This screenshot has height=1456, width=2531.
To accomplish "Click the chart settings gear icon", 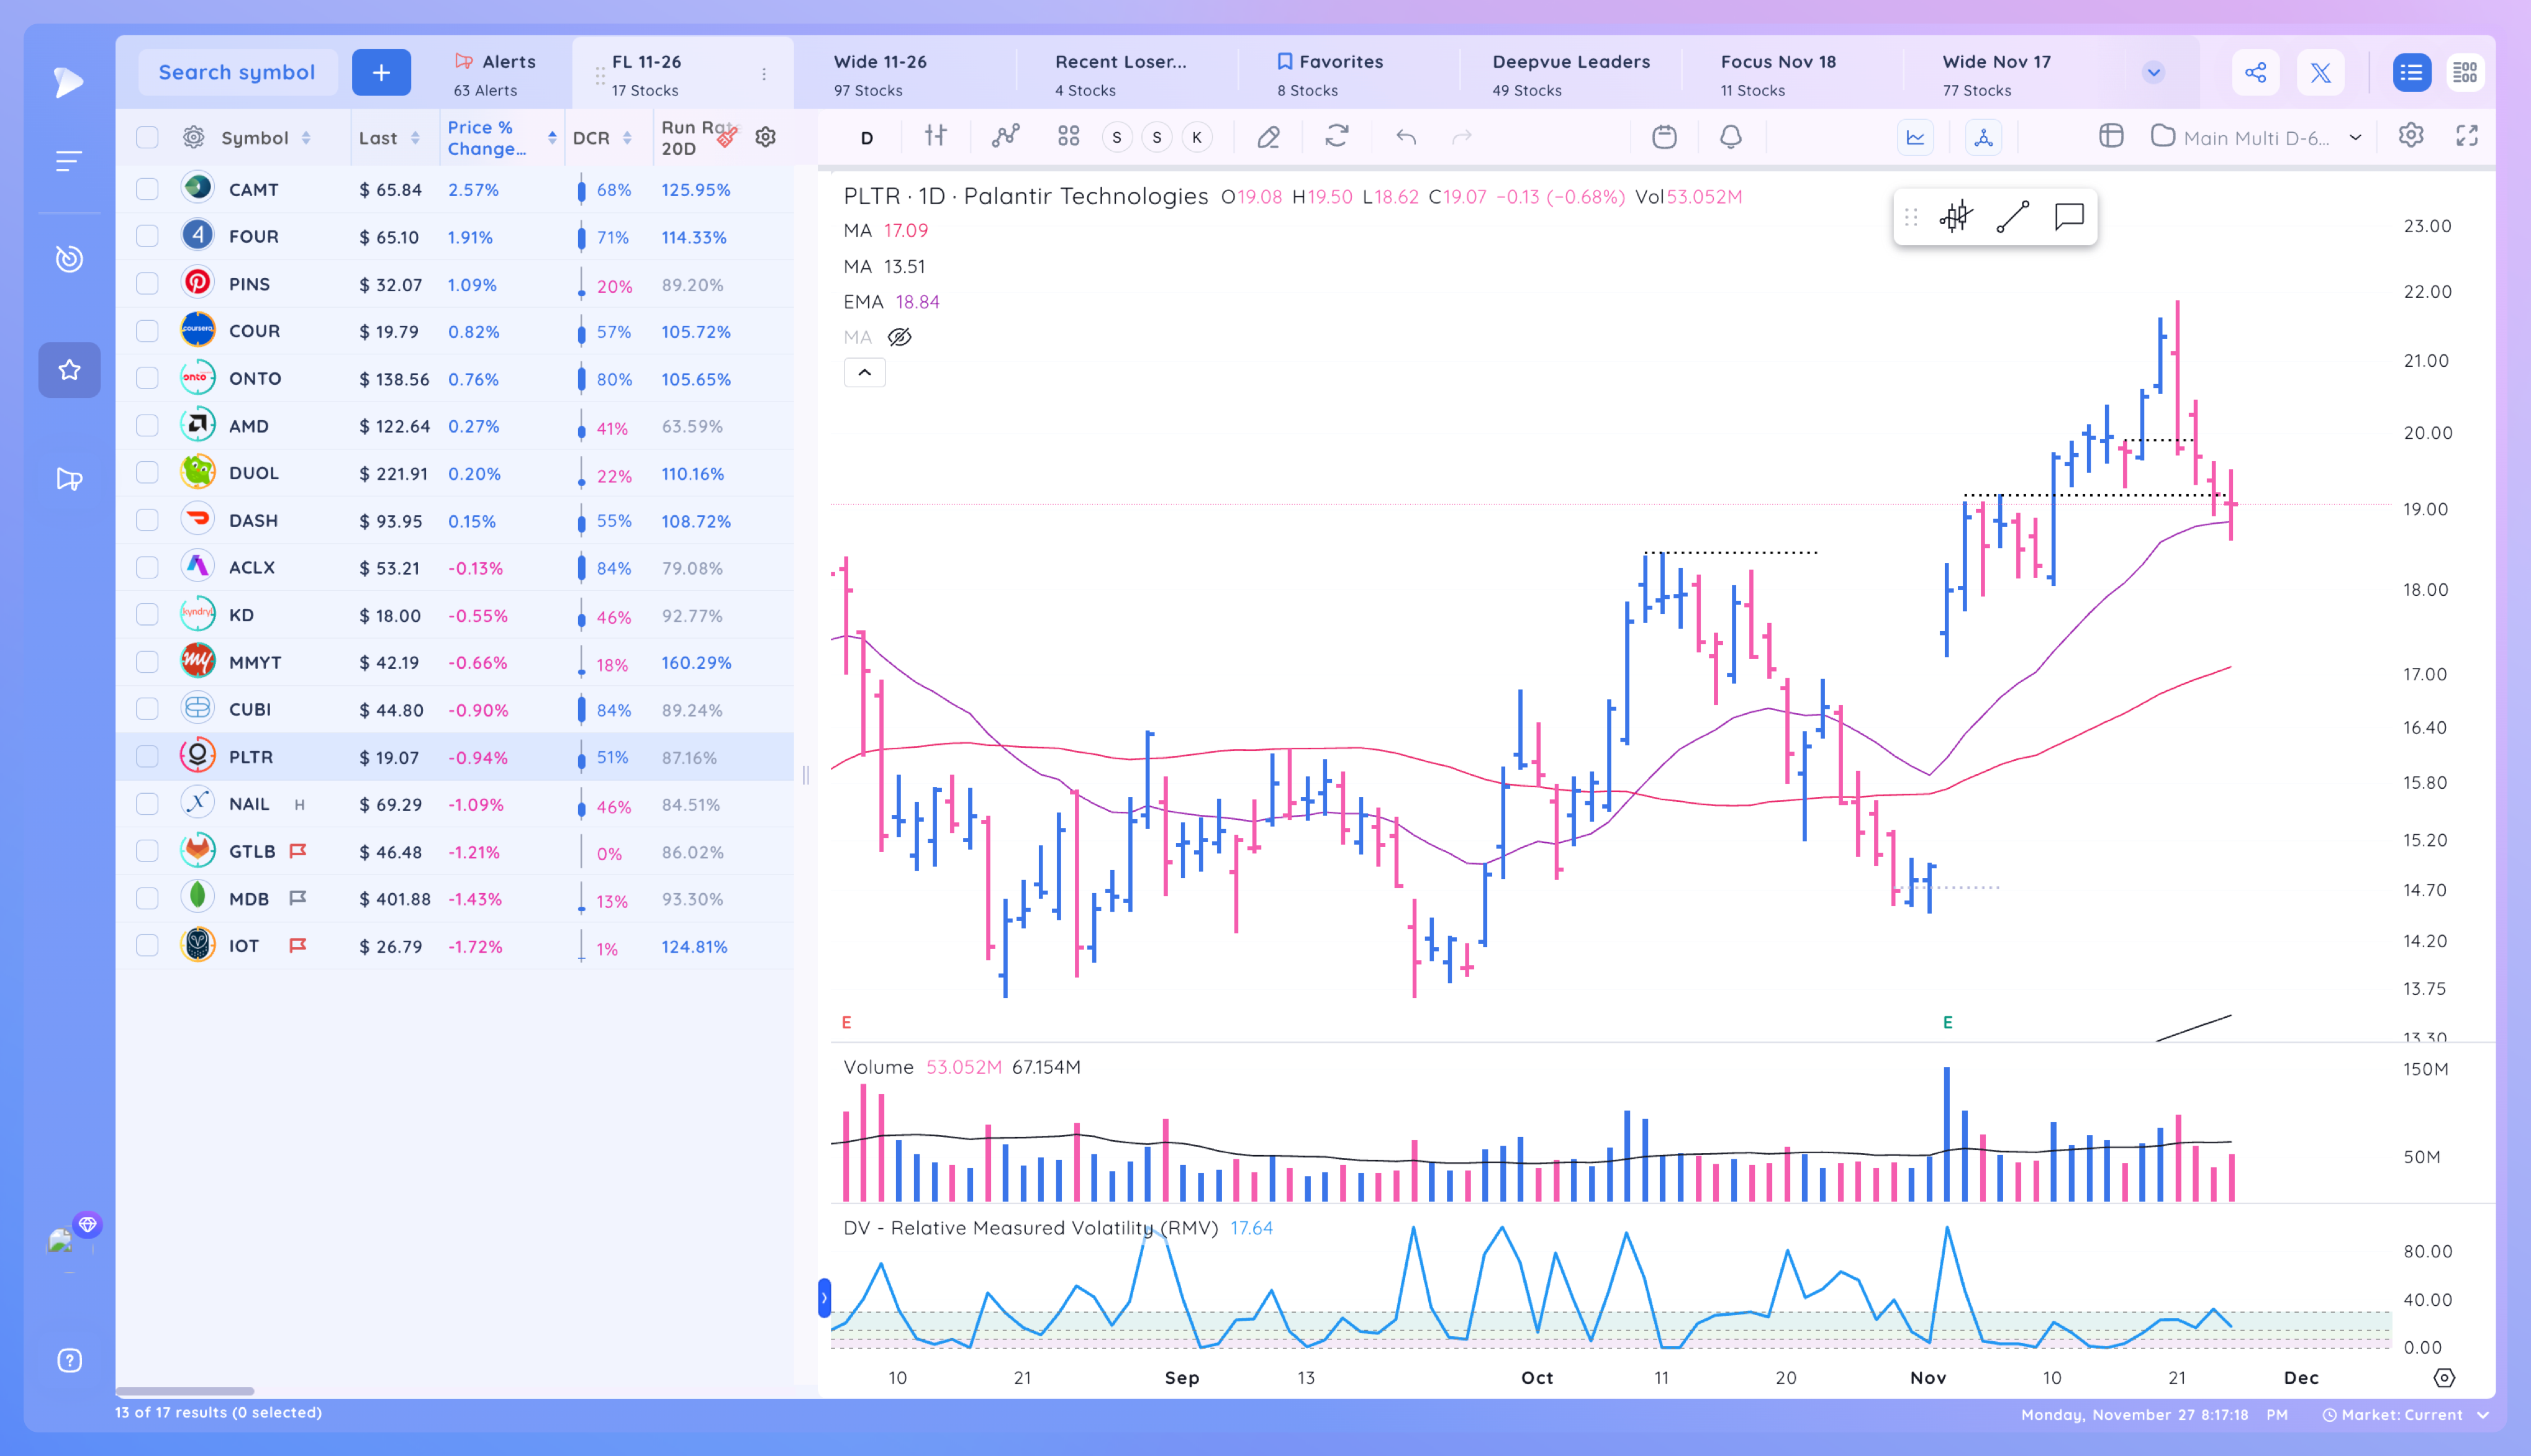I will pyautogui.click(x=2411, y=136).
